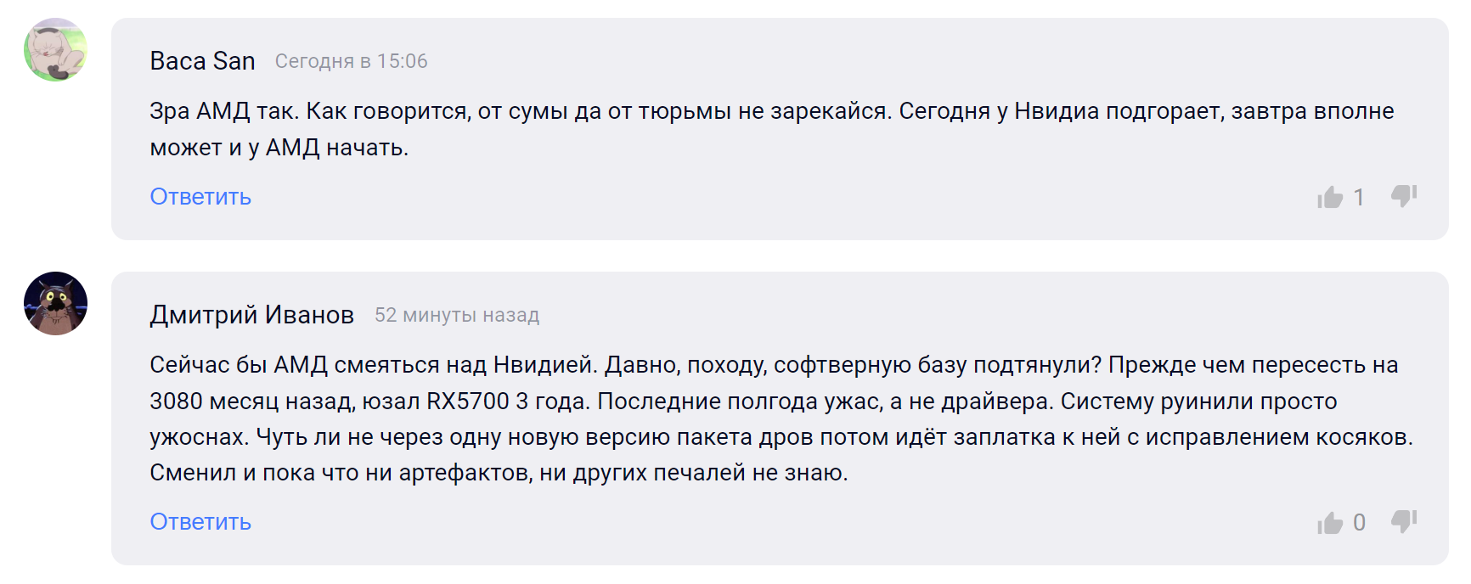This screenshot has width=1471, height=584.
Task: Click the 'Сегодня в 15:06' timestamp
Action: (x=351, y=61)
